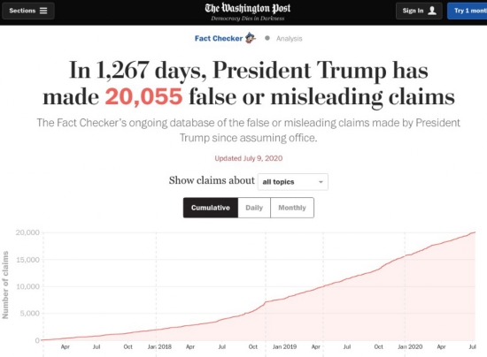Click the red 20,055 claims number
487x357 pixels.
tap(143, 96)
